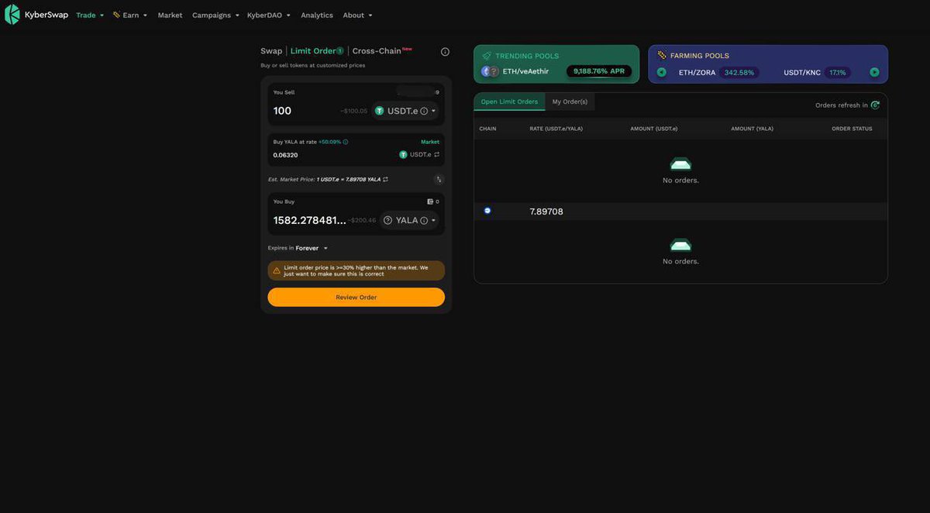
Task: Click the 342.58% ETH/ZORA APR badge
Action: point(739,72)
